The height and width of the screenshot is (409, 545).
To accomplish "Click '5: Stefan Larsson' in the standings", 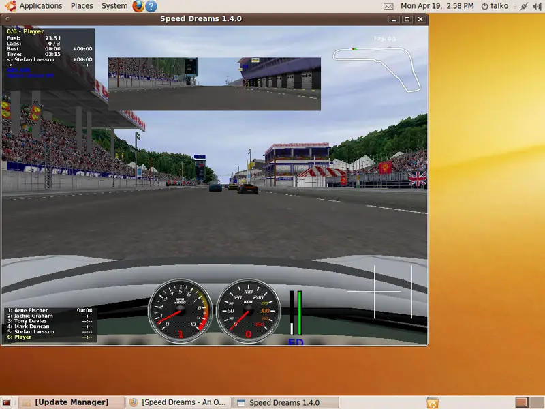I will coord(31,331).
